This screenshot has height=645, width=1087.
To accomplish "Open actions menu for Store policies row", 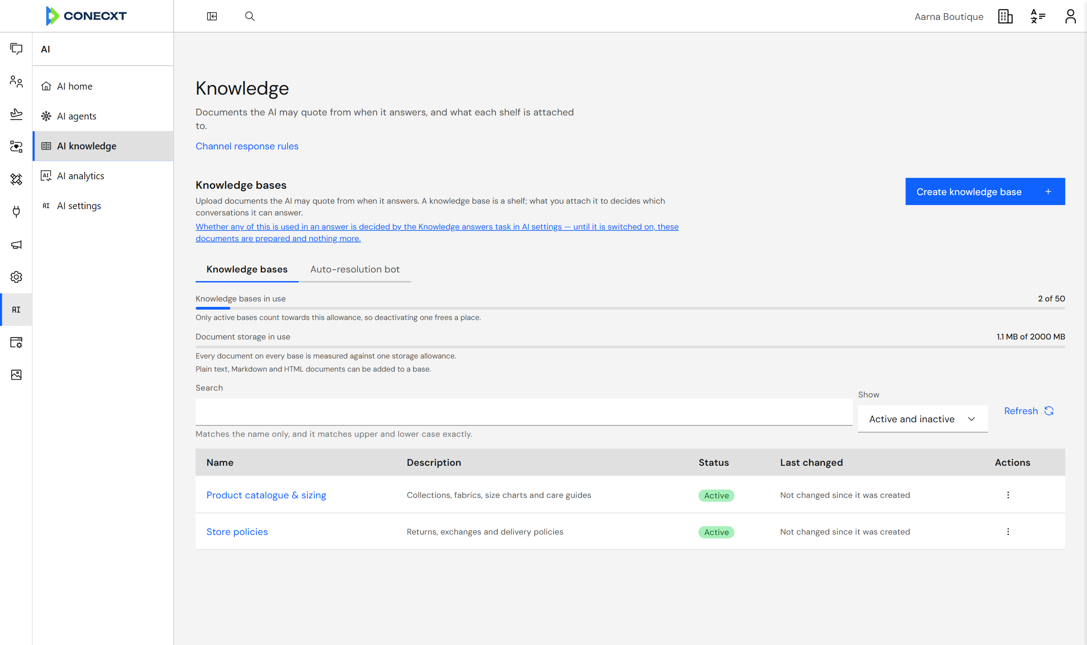I will tap(1008, 531).
